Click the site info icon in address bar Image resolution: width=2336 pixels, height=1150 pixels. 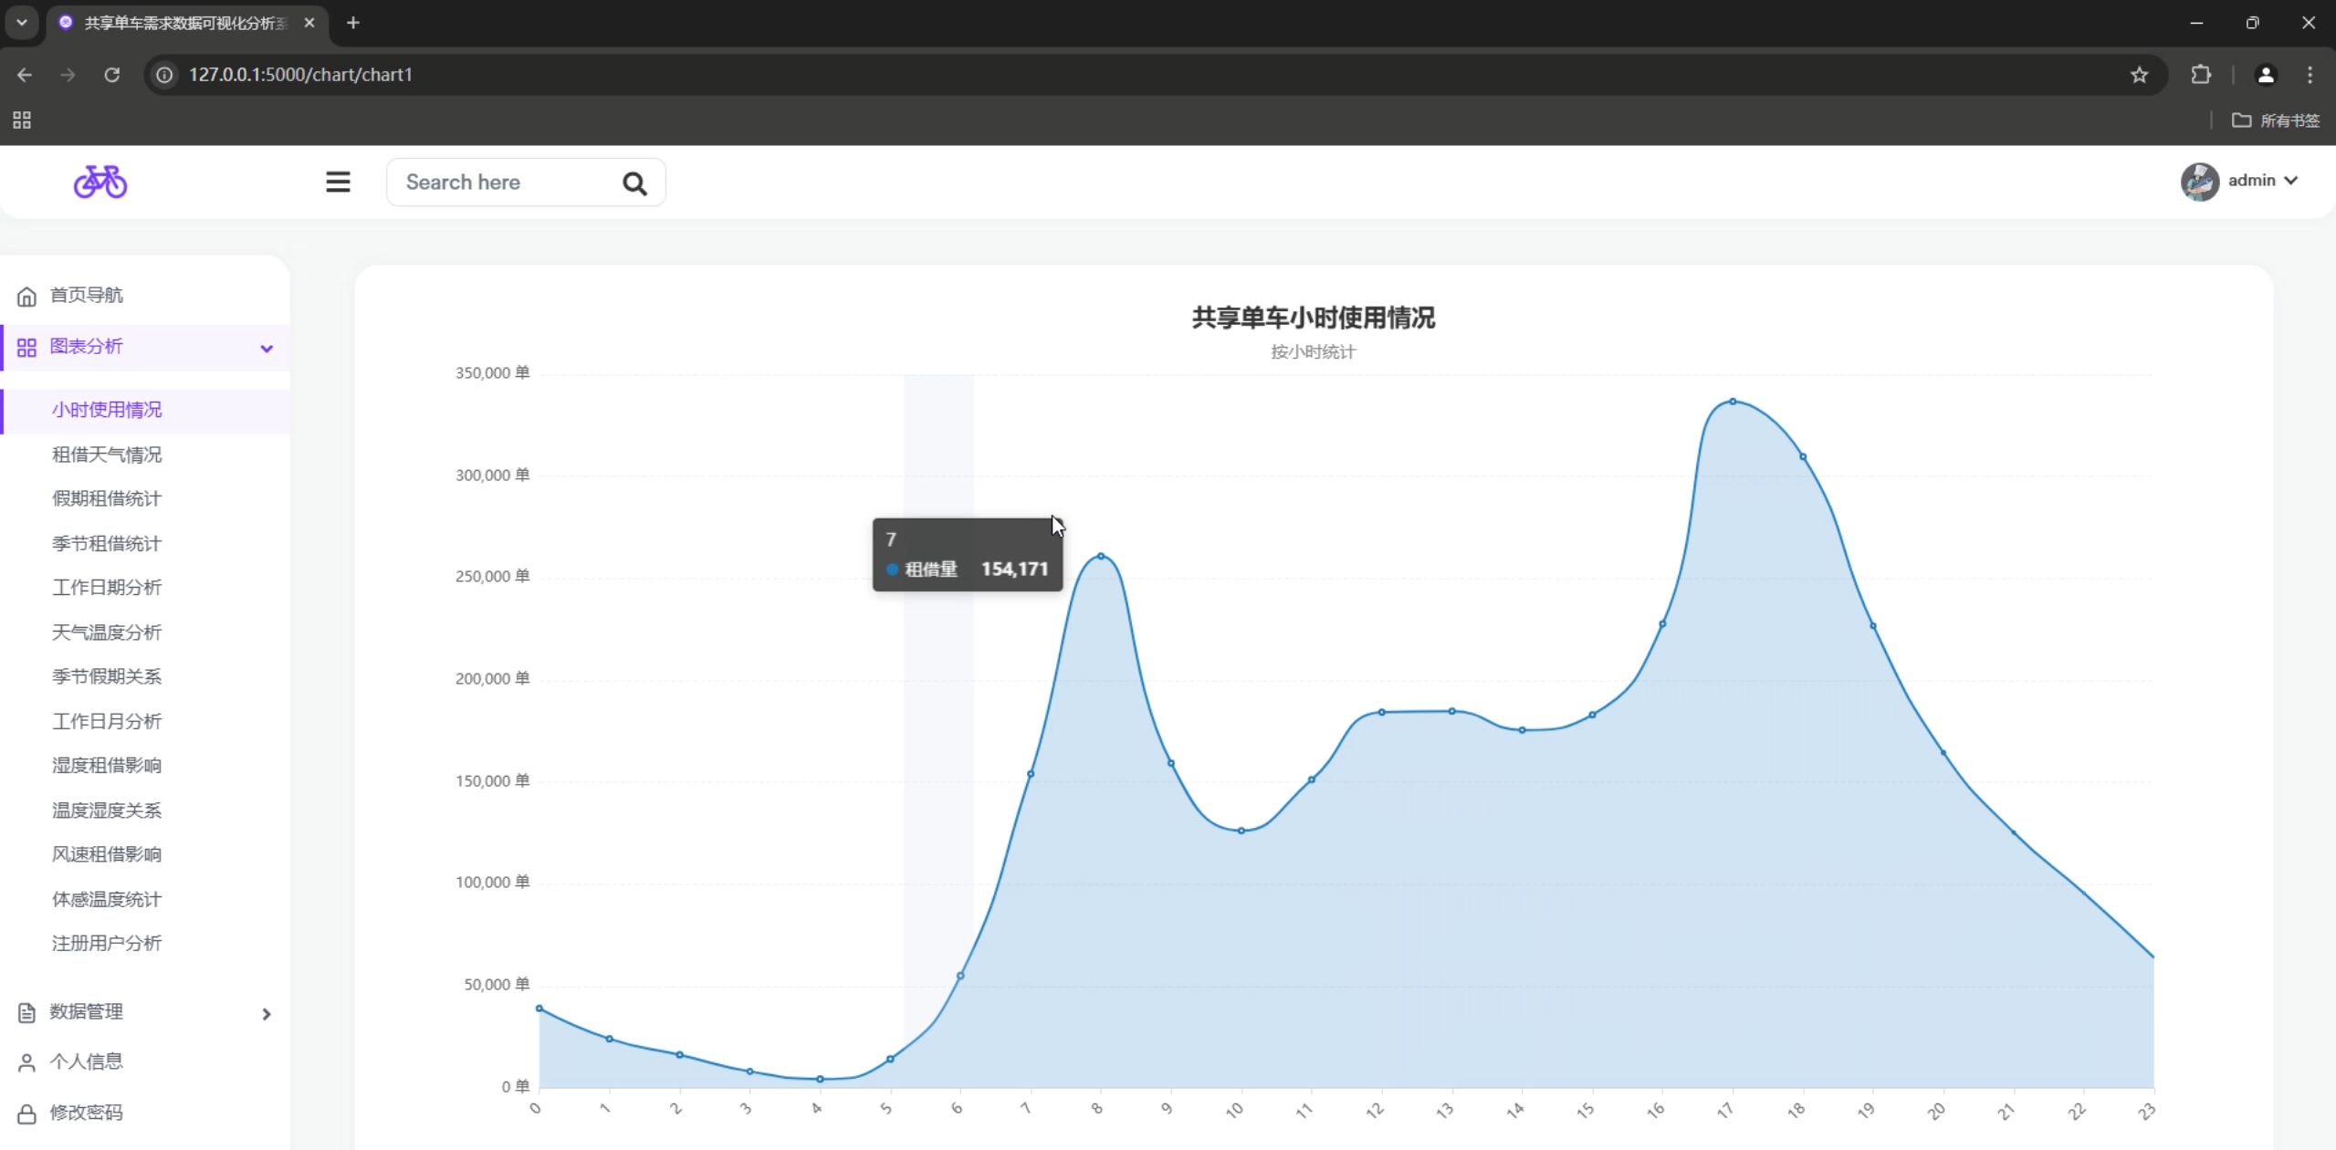pos(164,75)
